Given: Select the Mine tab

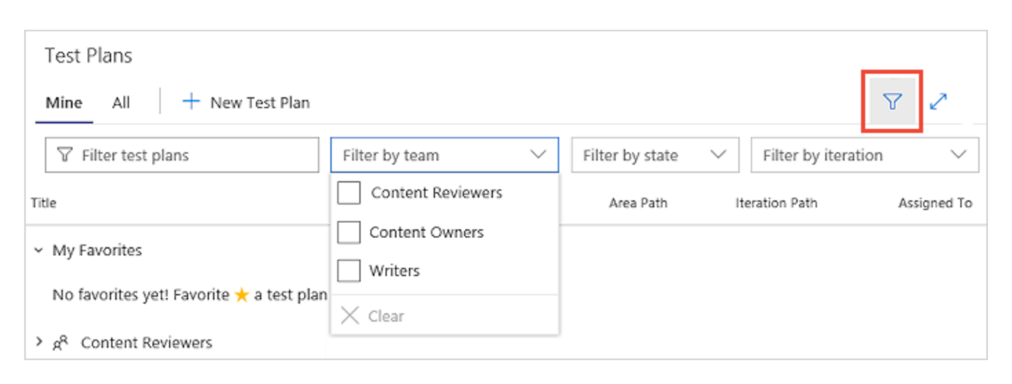Looking at the screenshot, I should click(63, 102).
